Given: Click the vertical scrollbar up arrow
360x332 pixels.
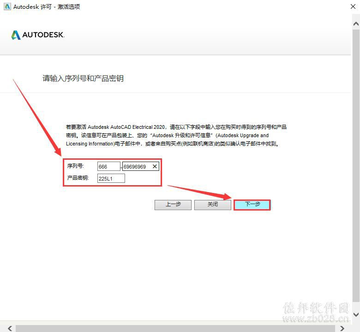Looking at the screenshot, I should tap(356, 24).
